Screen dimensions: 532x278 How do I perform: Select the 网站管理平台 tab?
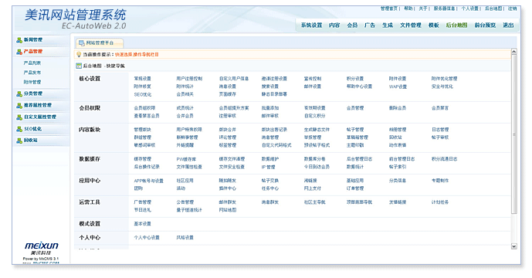[100, 43]
